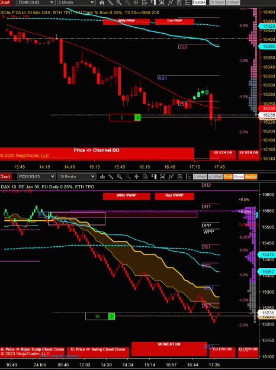Screen dimensions: 276x370
Task: Enable crosshair cursor in Renko chart toolbar
Action: click(x=136, y=176)
